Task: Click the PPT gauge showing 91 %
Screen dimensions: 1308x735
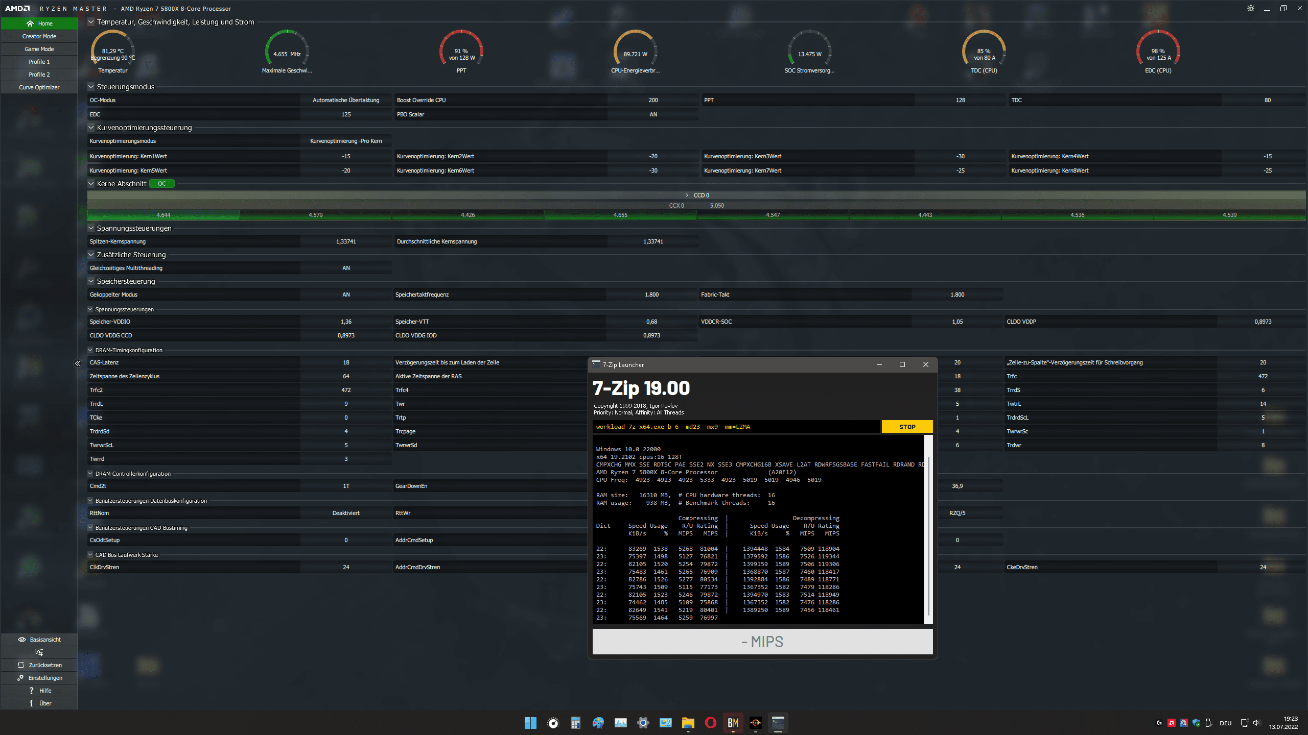Action: 461,52
